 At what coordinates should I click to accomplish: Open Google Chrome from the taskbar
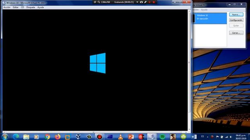(47, 136)
